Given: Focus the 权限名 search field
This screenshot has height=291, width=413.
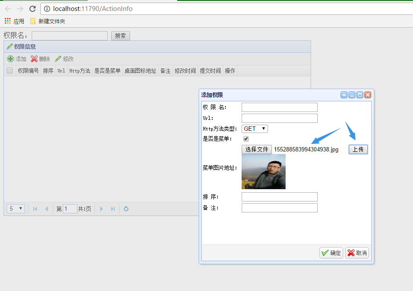Looking at the screenshot, I should [x=69, y=36].
